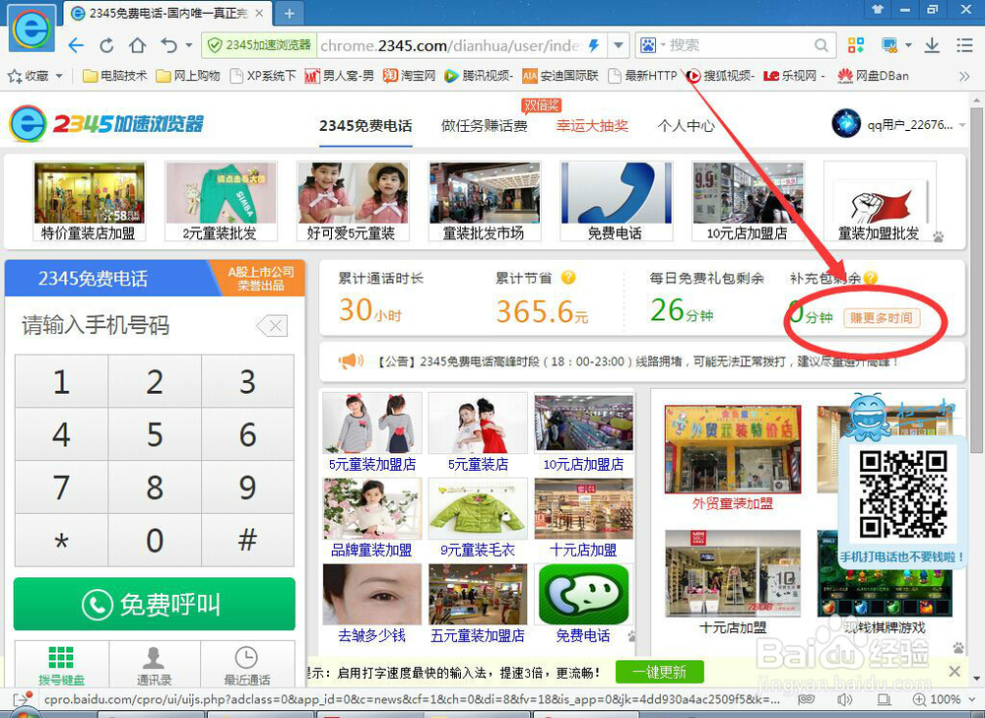Open the 童装加盟批发 ad thumbnail
The image size is (985, 718).
pos(879,201)
